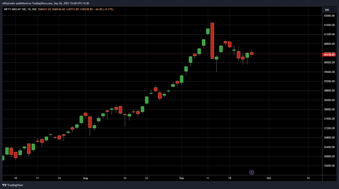Click the 37600.00 price axis label
Image resolution: width=339 pixels, height=189 pixels.
click(x=329, y=119)
